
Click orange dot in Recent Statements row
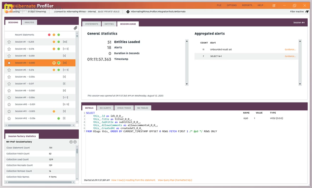click(54, 35)
